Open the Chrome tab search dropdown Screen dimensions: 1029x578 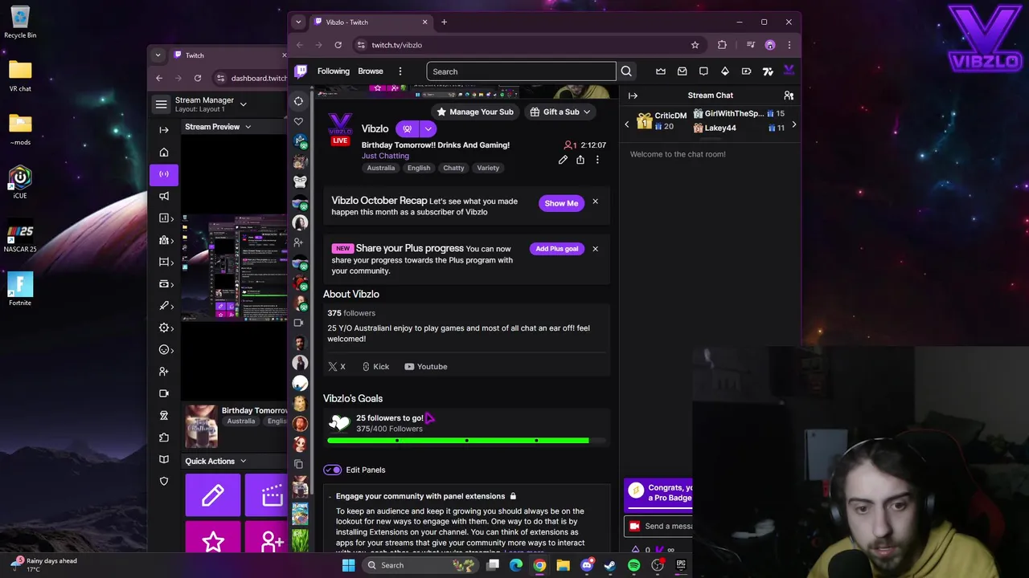tap(299, 22)
